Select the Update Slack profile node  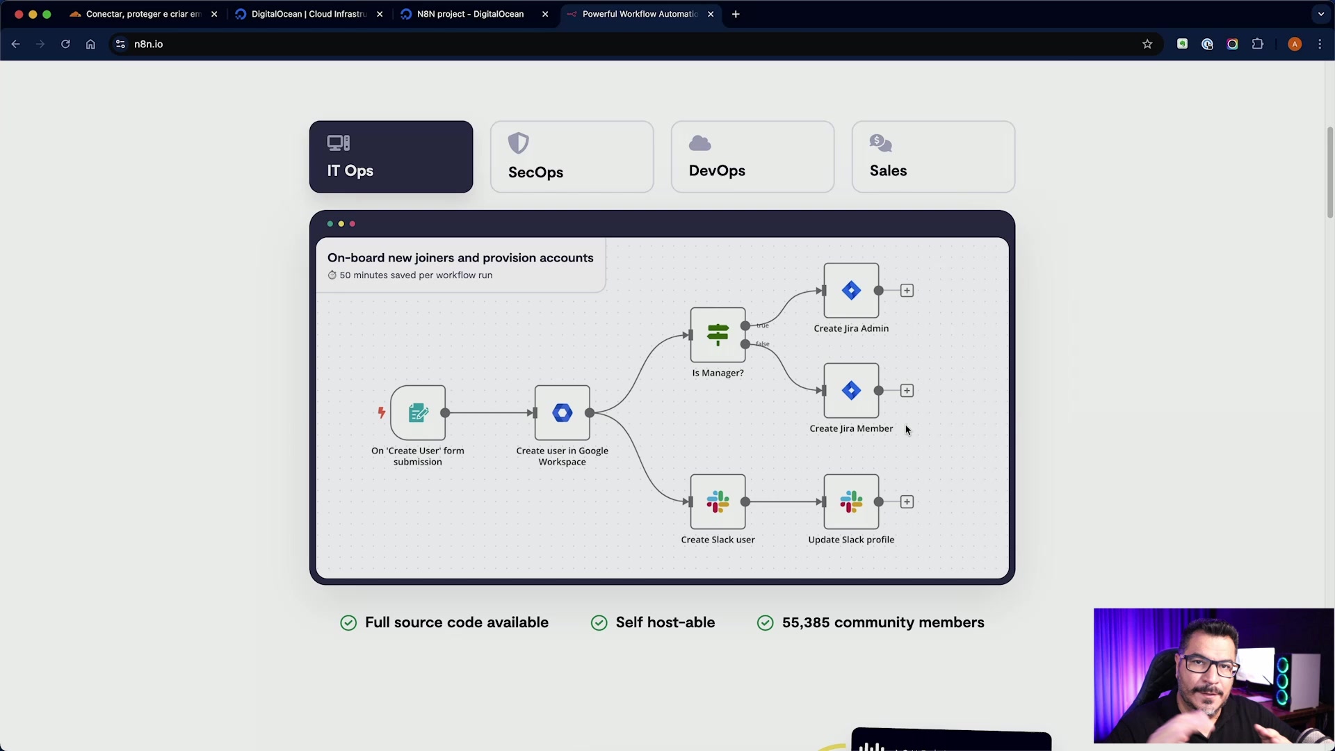point(851,502)
